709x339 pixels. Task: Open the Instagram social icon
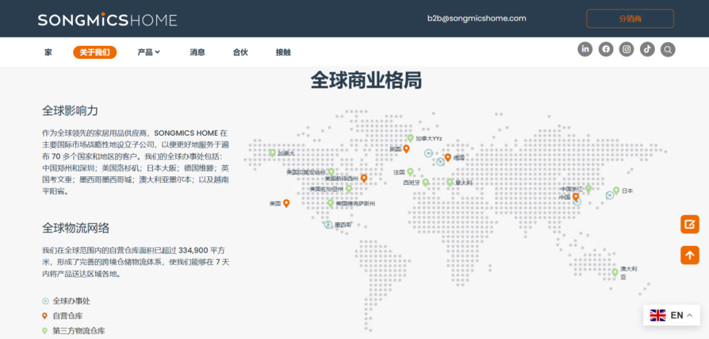(x=627, y=49)
